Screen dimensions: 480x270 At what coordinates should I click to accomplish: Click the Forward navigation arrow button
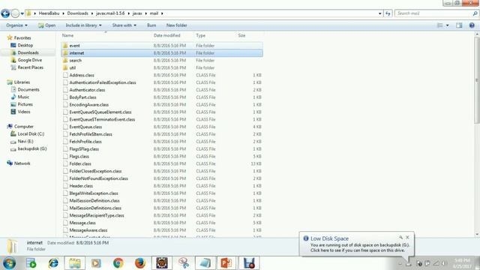tap(15, 13)
